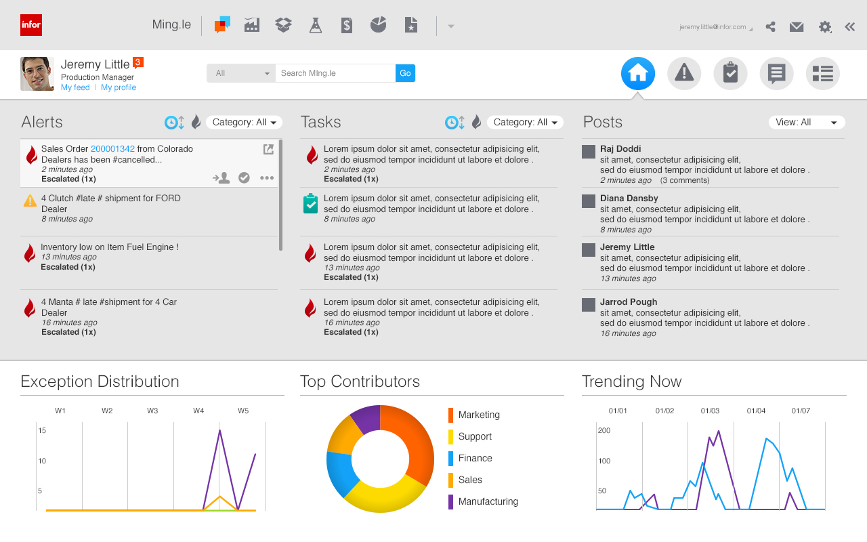This screenshot has height=542, width=867.
Task: Open Sales Order link 200001342
Action: (x=112, y=148)
